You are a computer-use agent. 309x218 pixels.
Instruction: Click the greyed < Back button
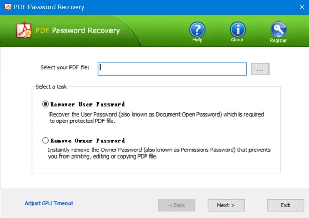click(176, 205)
